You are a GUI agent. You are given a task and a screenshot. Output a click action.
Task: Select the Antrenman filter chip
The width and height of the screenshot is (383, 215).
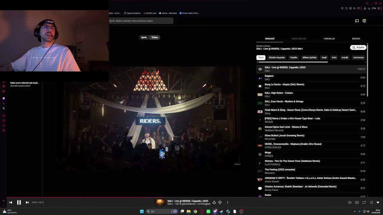click(358, 58)
